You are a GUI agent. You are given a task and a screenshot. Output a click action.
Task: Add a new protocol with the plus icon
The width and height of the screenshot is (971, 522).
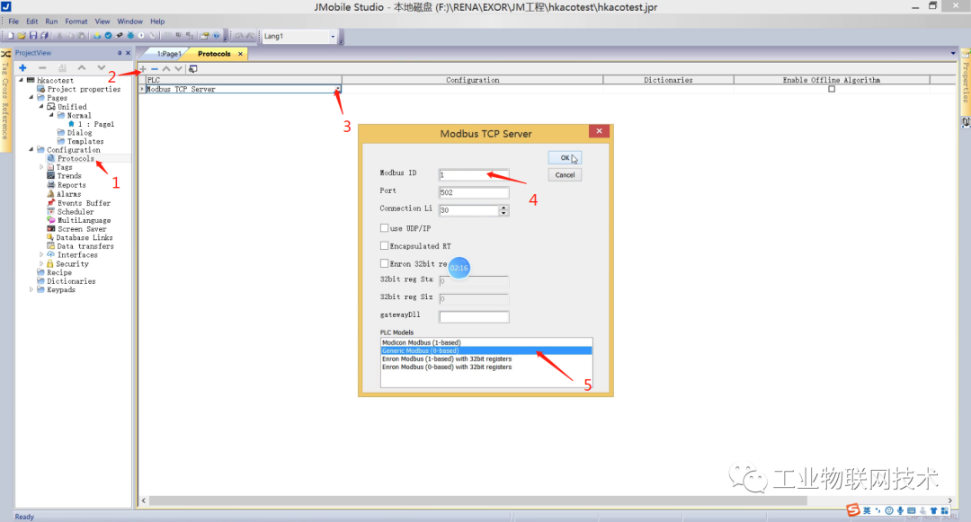pos(142,69)
